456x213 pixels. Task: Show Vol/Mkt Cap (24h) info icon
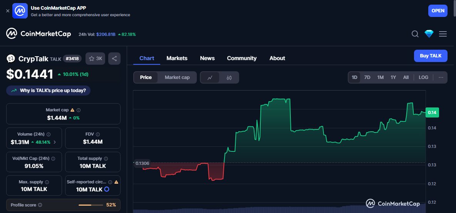click(x=53, y=159)
